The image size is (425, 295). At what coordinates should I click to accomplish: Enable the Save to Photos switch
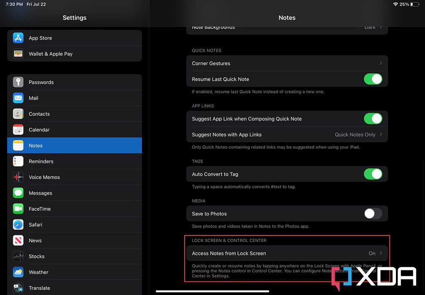coord(373,214)
